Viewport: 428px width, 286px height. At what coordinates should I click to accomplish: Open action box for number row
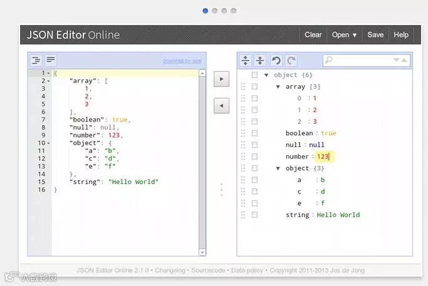[x=254, y=156]
